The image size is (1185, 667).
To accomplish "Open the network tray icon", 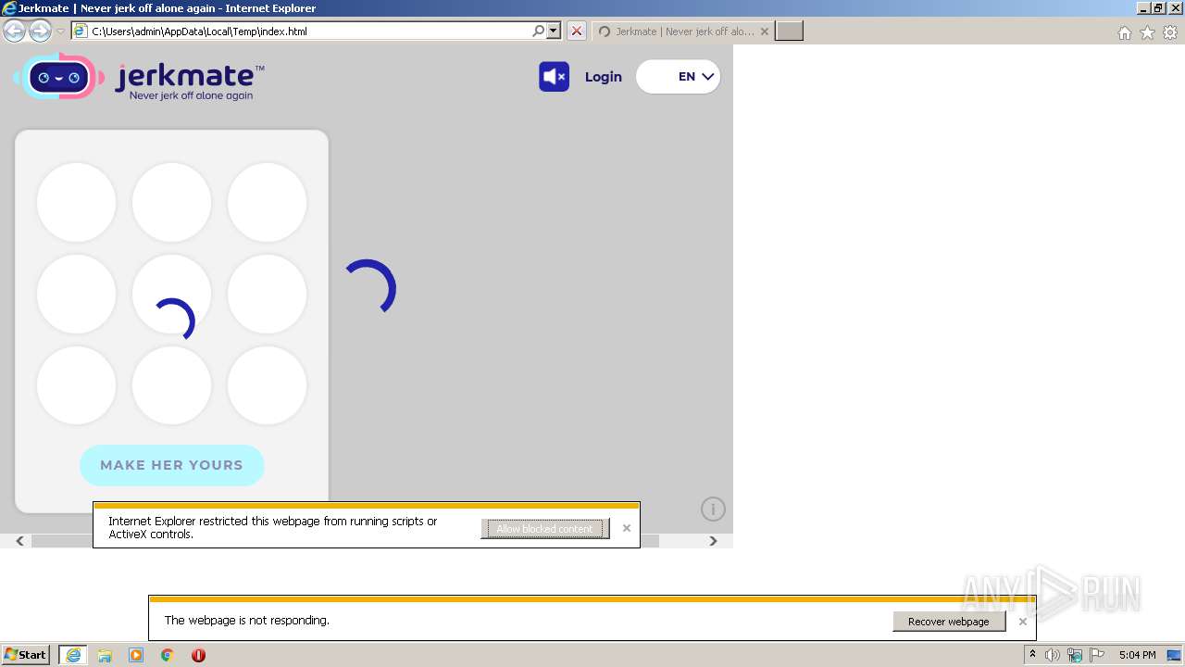I will point(1075,655).
